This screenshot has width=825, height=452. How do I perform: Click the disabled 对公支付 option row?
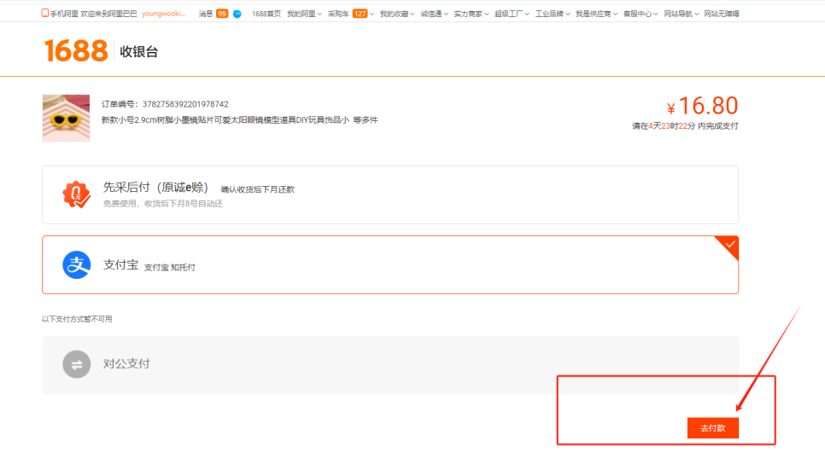[390, 364]
